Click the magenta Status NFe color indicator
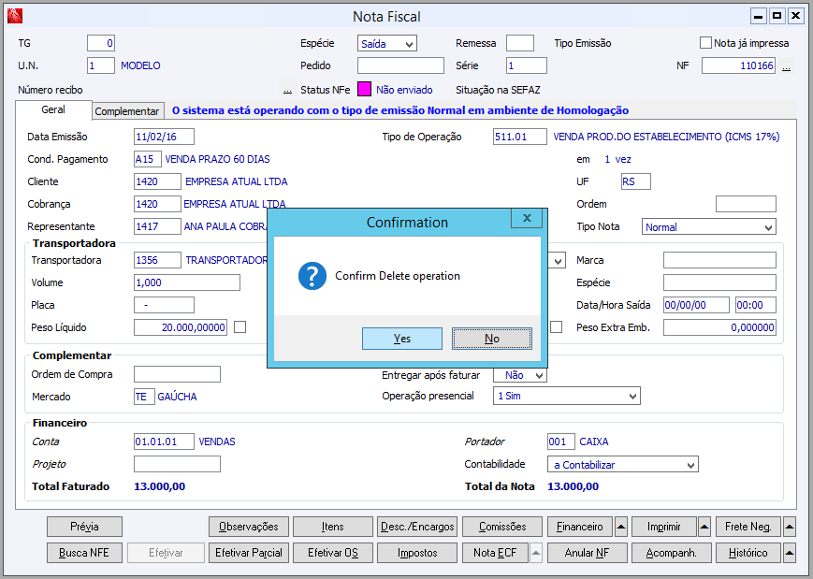 tap(365, 90)
